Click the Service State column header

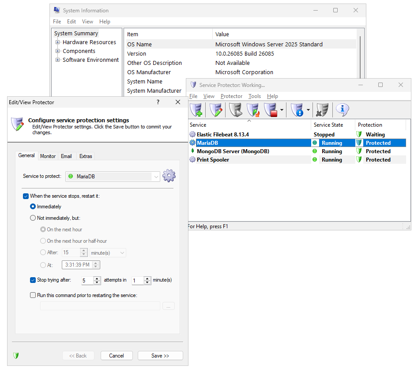coord(333,125)
